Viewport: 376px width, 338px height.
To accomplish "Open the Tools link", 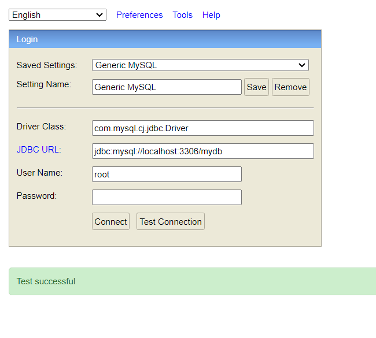I will point(182,15).
